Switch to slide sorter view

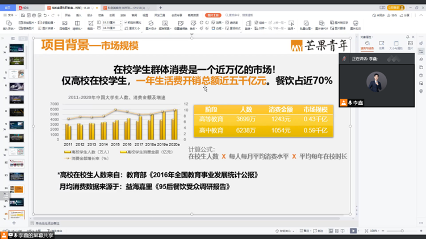click(337, 231)
